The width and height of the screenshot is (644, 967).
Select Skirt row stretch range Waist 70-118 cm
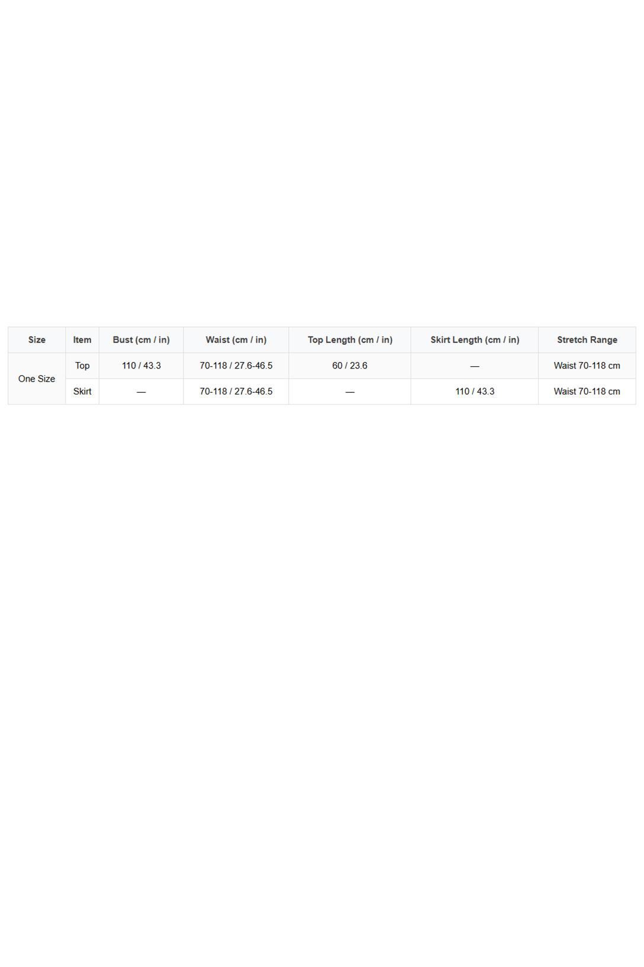[587, 391]
